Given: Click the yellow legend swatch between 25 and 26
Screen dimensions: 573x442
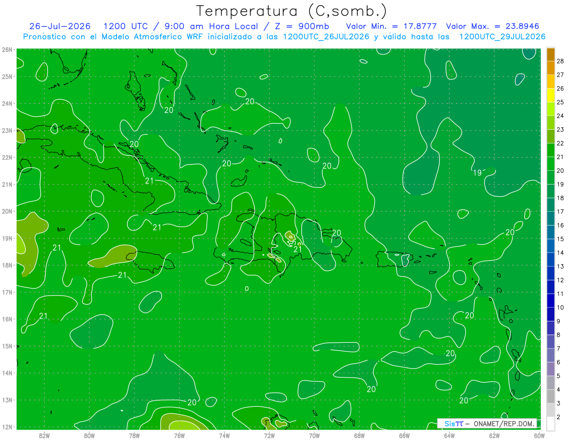Looking at the screenshot, I should (551, 95).
